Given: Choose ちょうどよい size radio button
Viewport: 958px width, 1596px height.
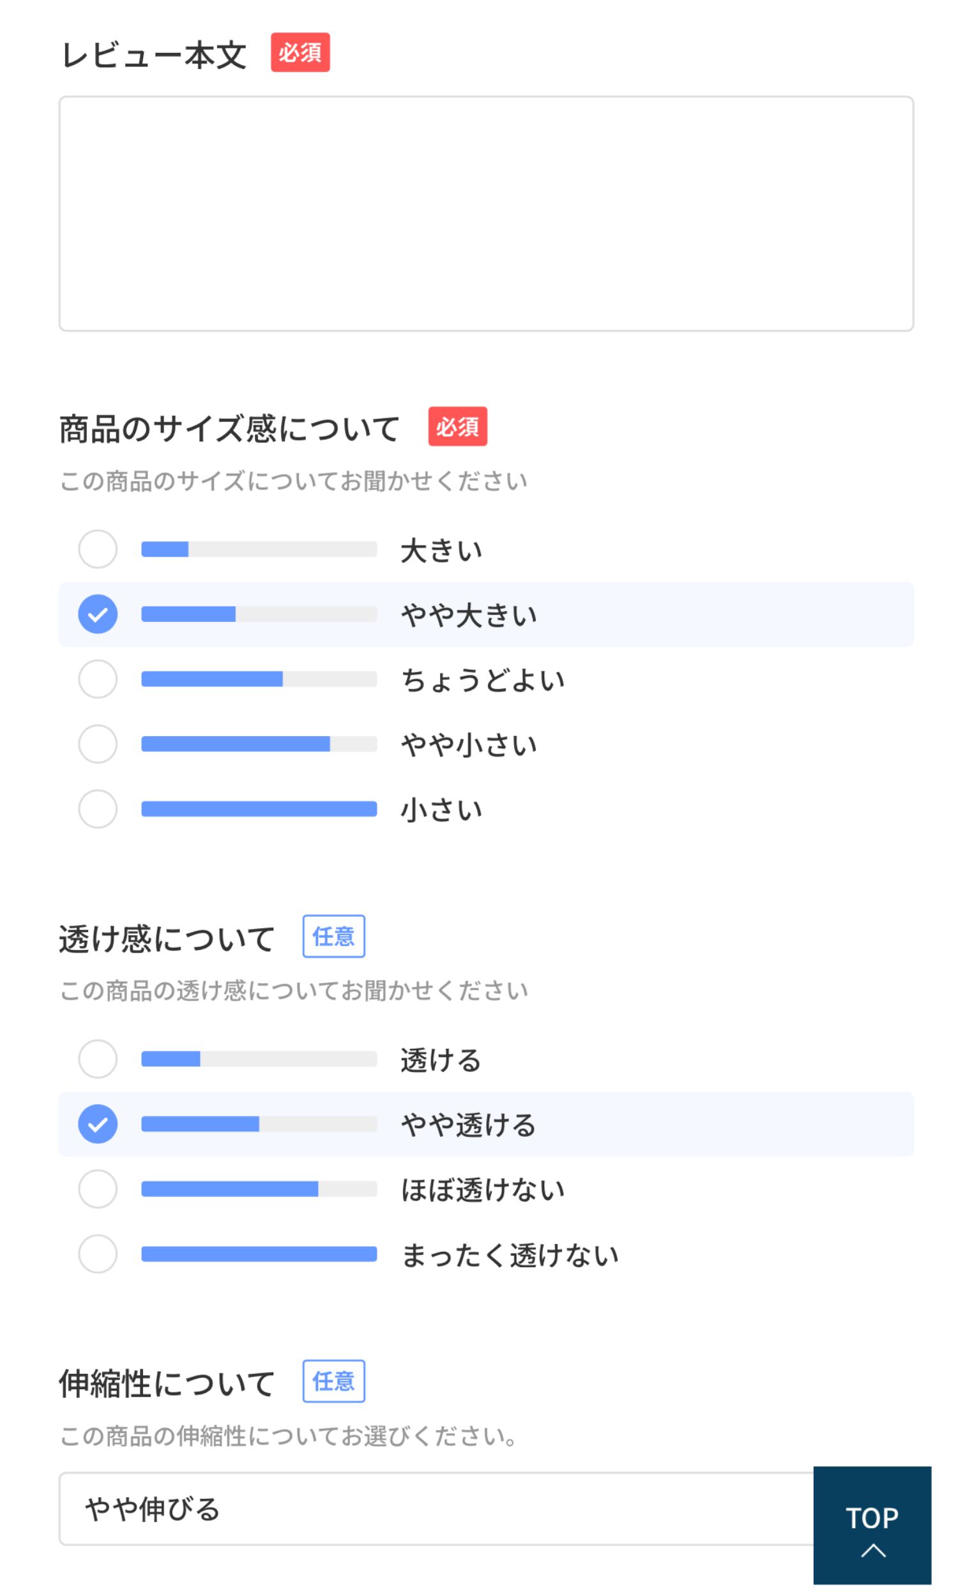Looking at the screenshot, I should (98, 679).
